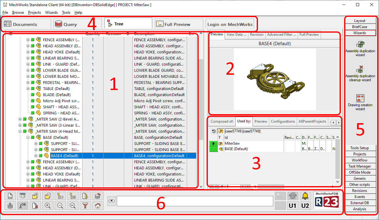Image resolution: width=379 pixels, height=220 pixels.
Task: Click the HTML document export icon
Action: click(10, 196)
